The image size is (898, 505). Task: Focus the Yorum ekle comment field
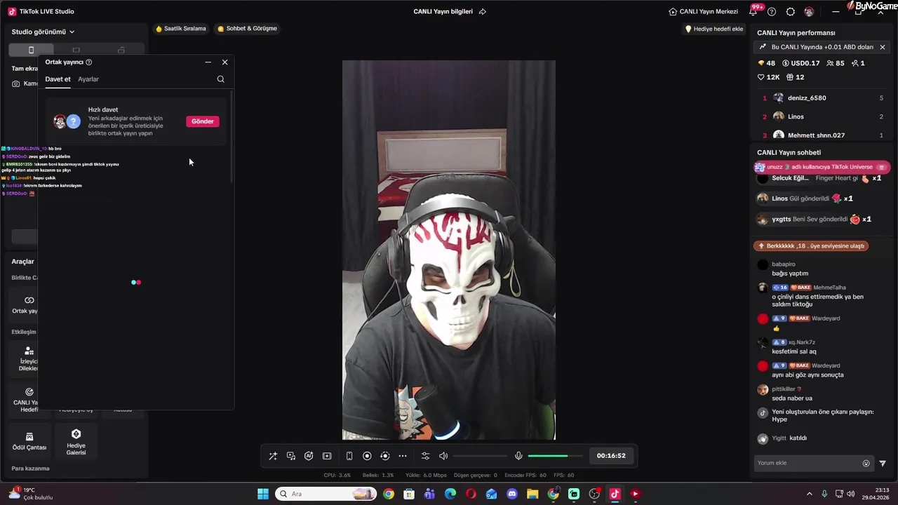pos(807,463)
